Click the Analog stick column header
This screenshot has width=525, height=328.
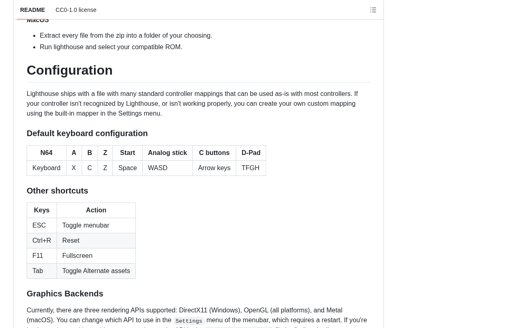[x=167, y=153]
